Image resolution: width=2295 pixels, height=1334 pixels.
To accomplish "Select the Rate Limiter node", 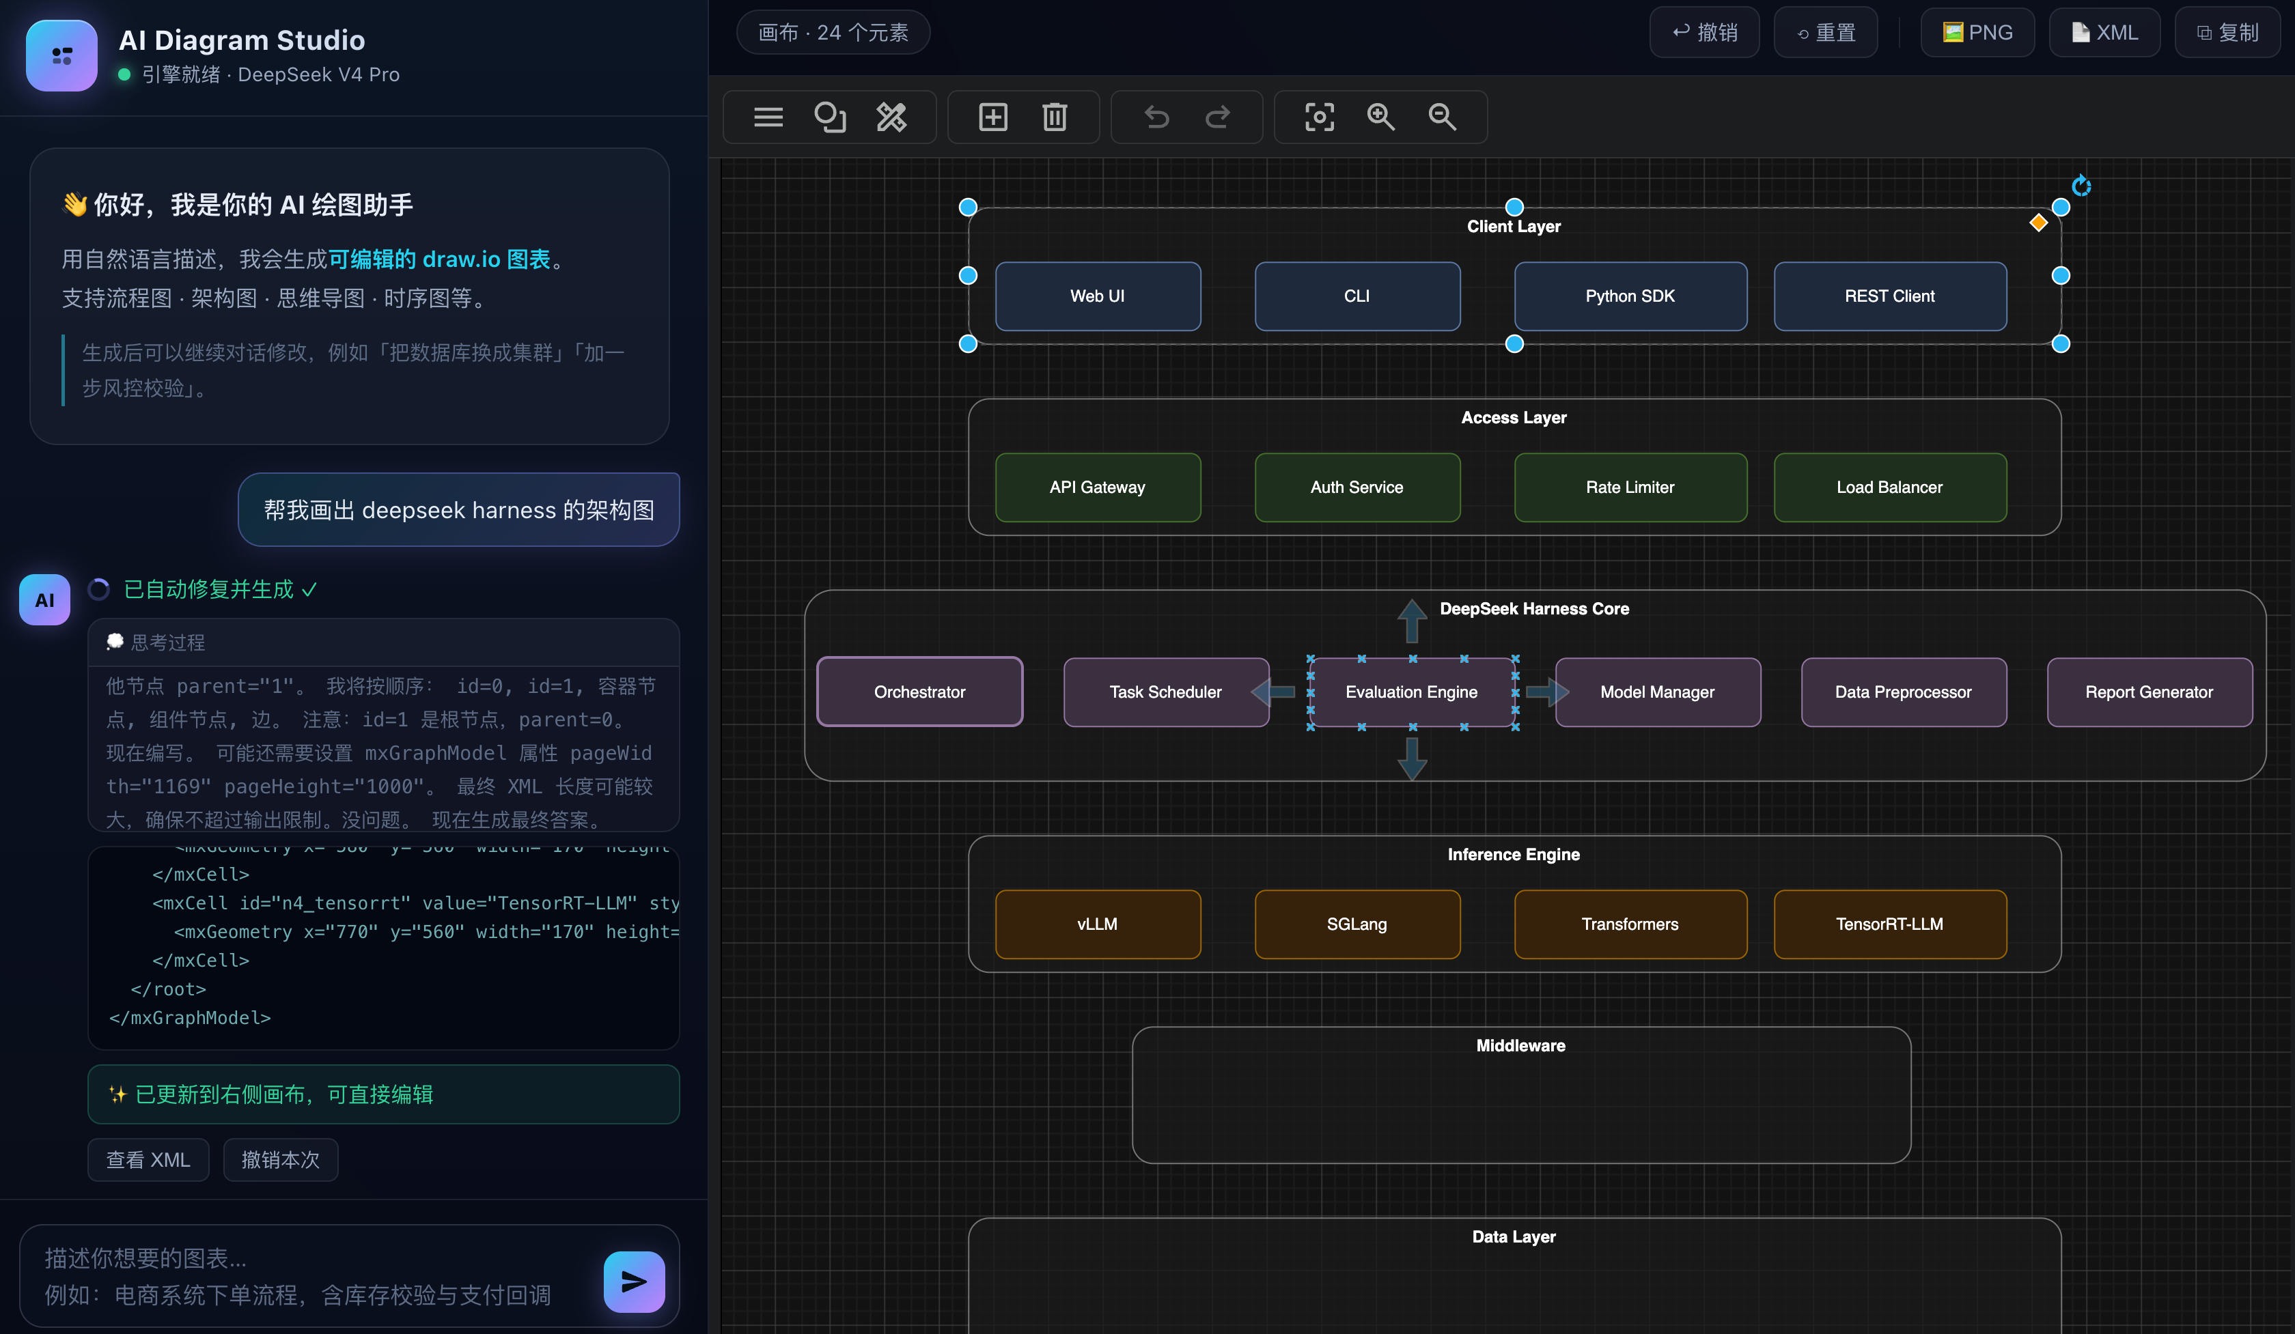I will point(1630,487).
